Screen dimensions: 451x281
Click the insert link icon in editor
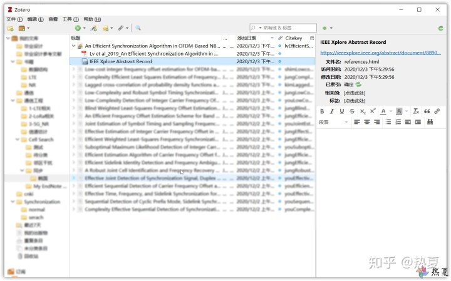[x=437, y=111]
